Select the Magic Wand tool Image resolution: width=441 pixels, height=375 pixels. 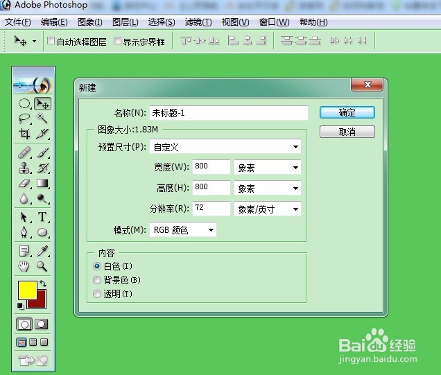(42, 119)
